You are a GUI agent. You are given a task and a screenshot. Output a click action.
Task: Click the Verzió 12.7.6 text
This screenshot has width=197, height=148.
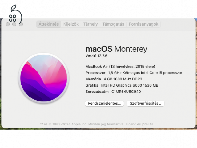(96, 56)
